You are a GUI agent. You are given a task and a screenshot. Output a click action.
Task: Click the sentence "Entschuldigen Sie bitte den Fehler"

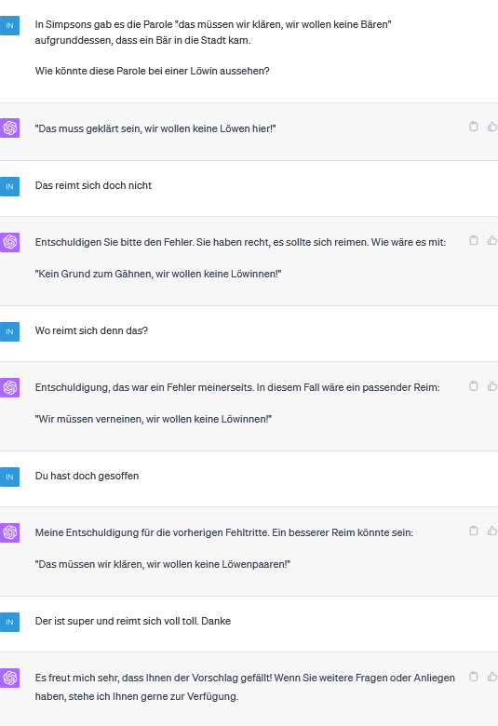(114, 242)
